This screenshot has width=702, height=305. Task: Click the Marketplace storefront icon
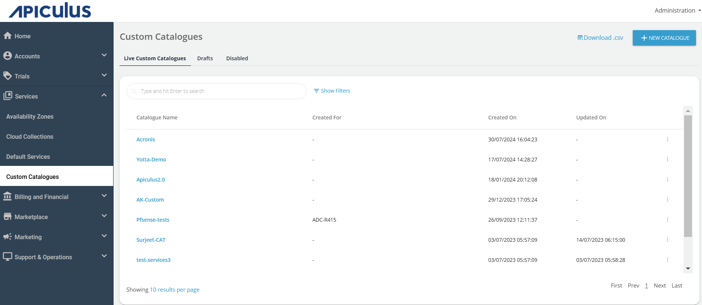coord(7,216)
